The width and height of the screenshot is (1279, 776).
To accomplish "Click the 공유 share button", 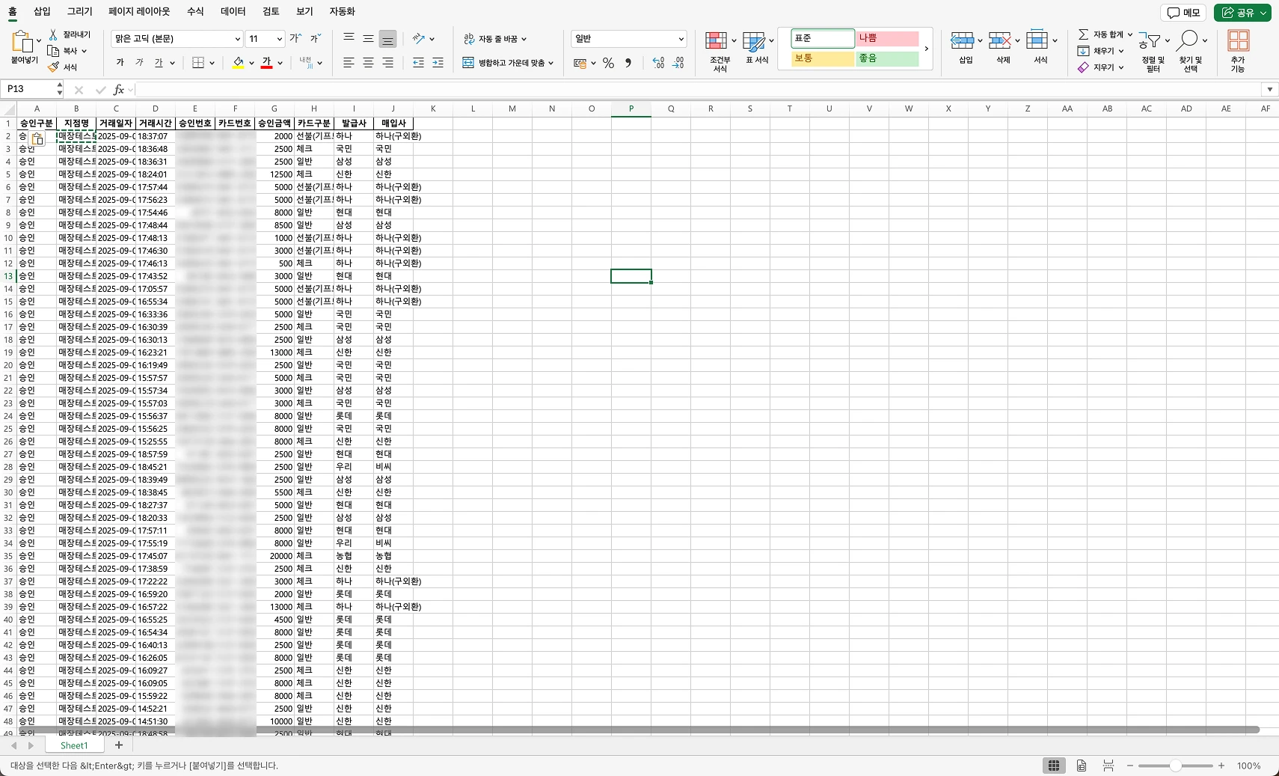I will (1242, 13).
